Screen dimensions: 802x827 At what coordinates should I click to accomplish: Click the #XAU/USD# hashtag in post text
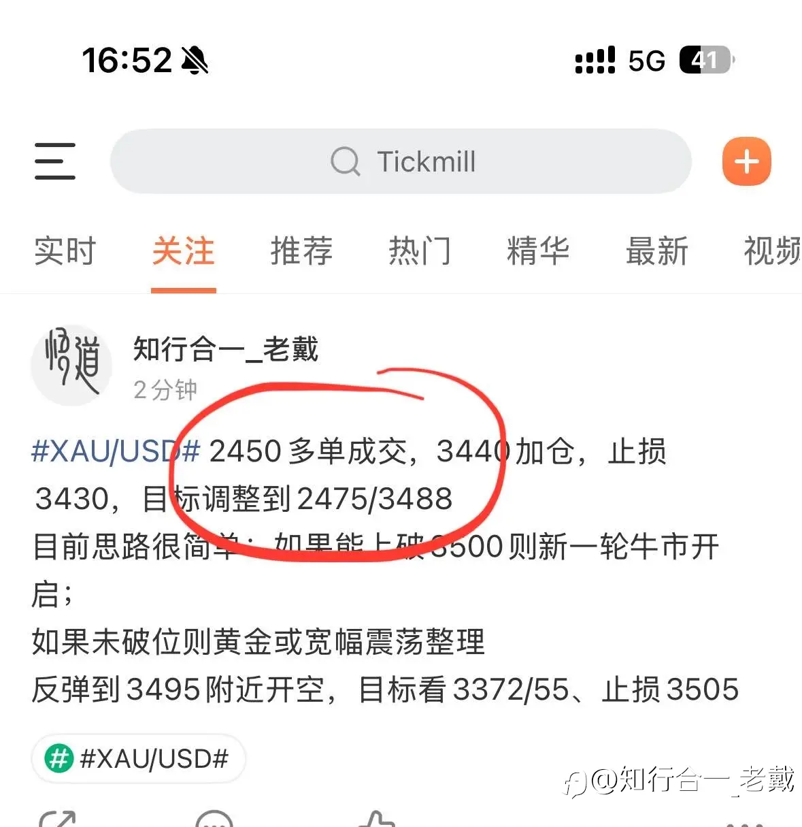click(116, 451)
